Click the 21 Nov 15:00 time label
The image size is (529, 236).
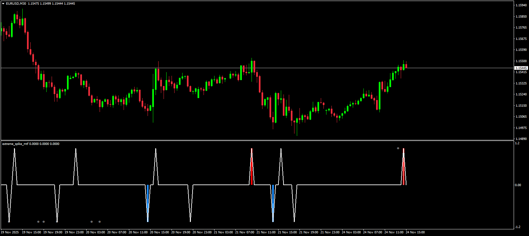coord(287,232)
